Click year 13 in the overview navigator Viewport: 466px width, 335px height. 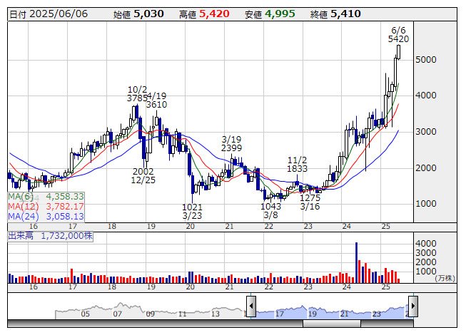tap(216, 314)
